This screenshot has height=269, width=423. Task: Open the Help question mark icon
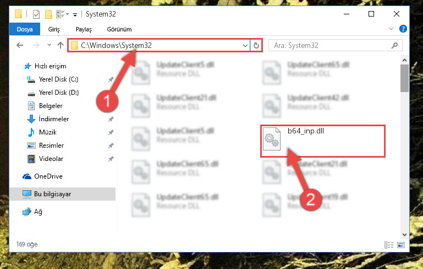click(403, 29)
